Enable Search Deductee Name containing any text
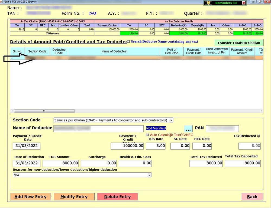This screenshot has height=208, width=271. 128,42
